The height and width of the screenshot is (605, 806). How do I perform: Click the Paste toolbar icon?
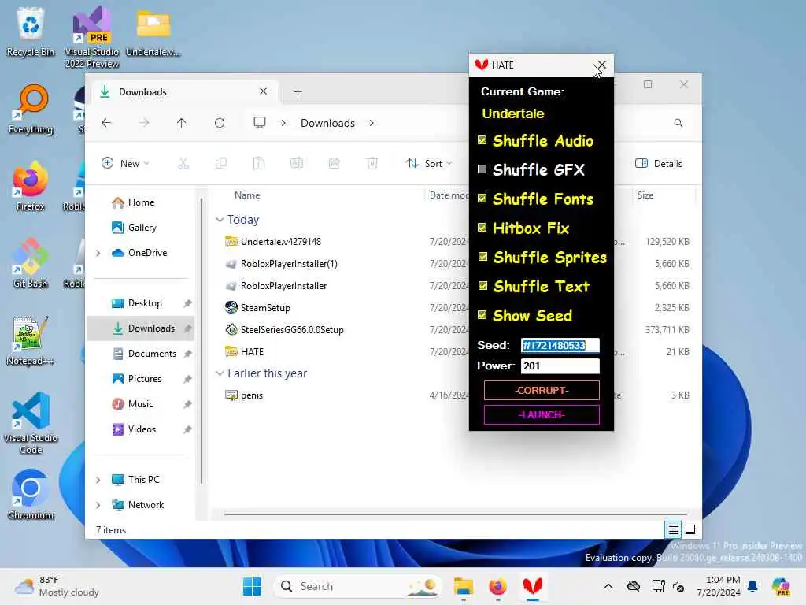259,164
